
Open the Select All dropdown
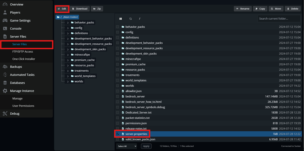126,146
